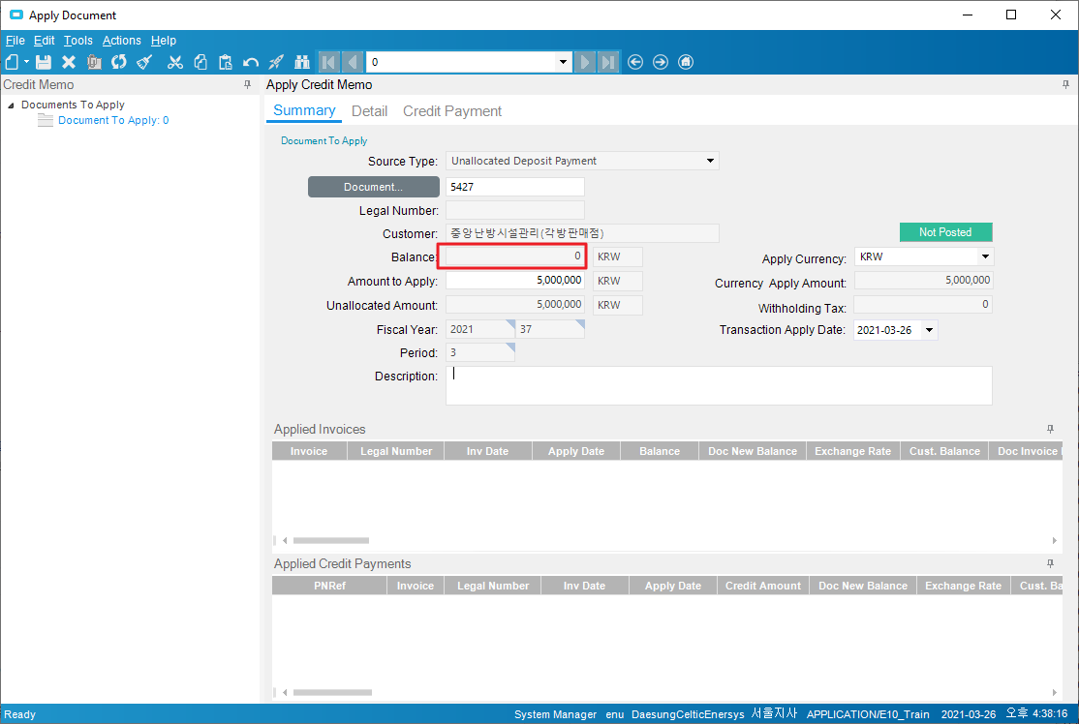Click the Home icon in toolbar
This screenshot has width=1079, height=724.
pyautogui.click(x=686, y=62)
